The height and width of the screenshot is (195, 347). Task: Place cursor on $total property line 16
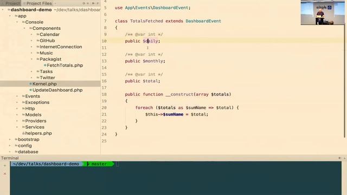click(x=151, y=81)
